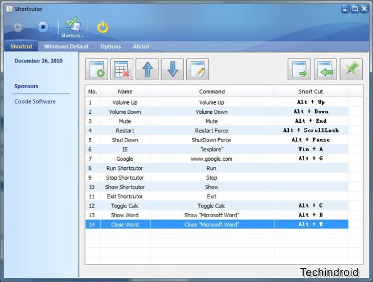This screenshot has height=282, width=373.
Task: Add a new shortcut entry icon
Action: tap(97, 69)
